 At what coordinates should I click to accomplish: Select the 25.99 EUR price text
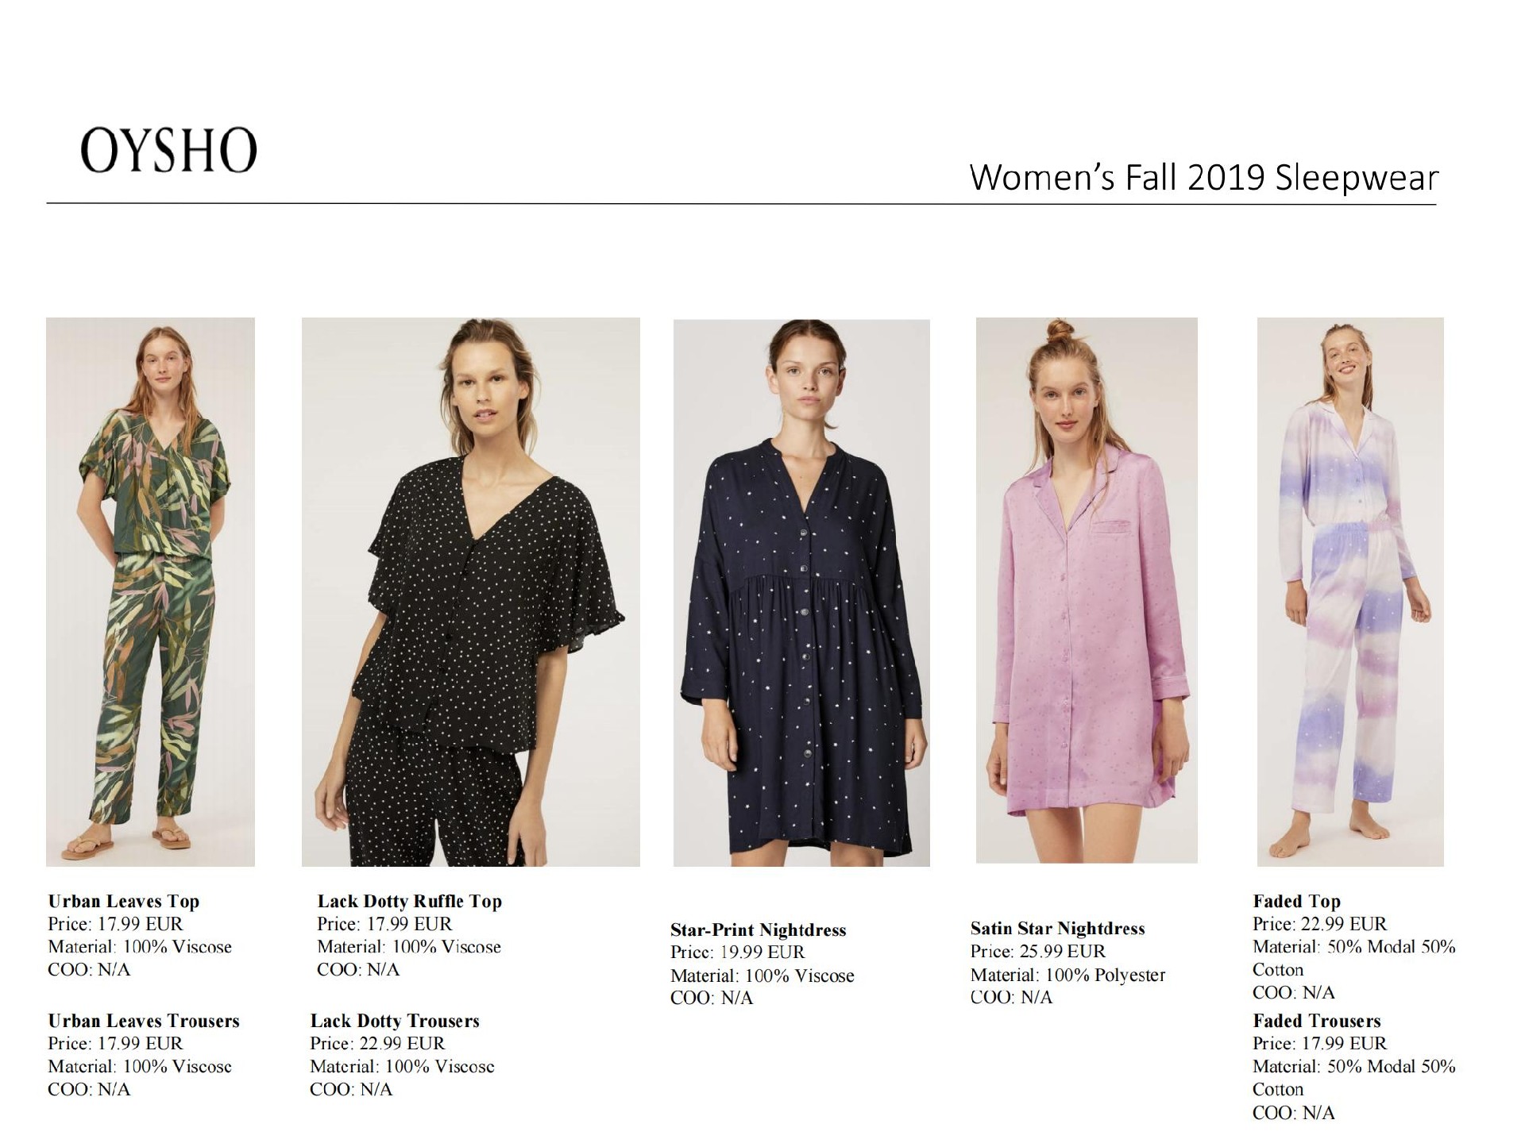pyautogui.click(x=1063, y=951)
